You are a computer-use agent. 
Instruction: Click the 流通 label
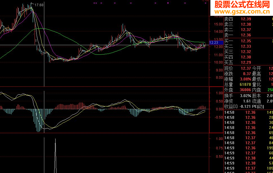(x=256, y=101)
